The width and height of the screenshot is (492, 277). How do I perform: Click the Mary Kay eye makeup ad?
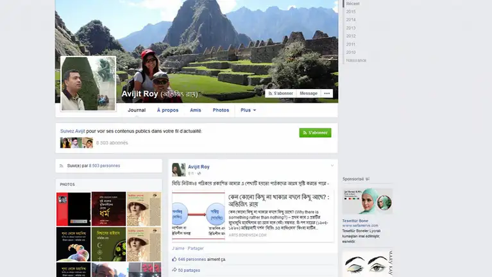tap(367, 263)
